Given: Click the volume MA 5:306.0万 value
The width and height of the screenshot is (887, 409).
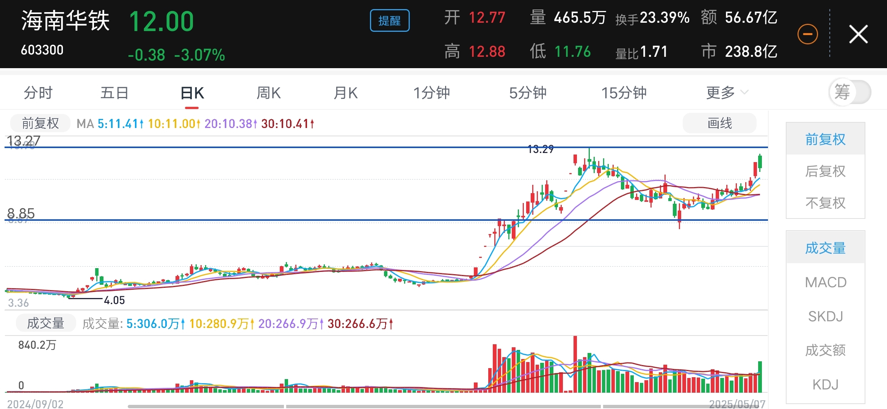Looking at the screenshot, I should (155, 323).
